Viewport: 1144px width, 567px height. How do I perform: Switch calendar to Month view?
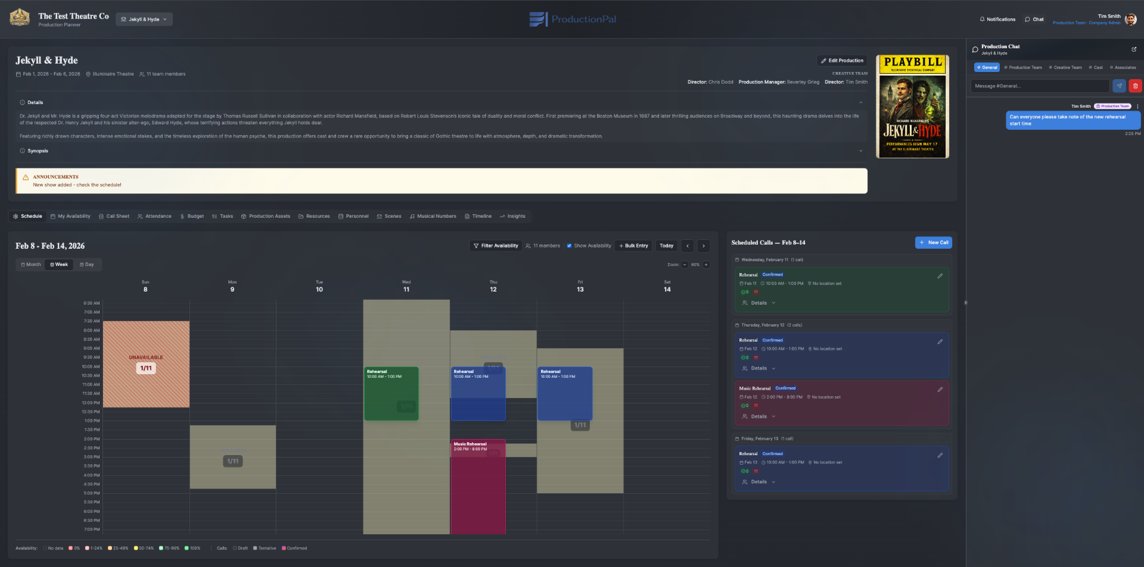31,265
